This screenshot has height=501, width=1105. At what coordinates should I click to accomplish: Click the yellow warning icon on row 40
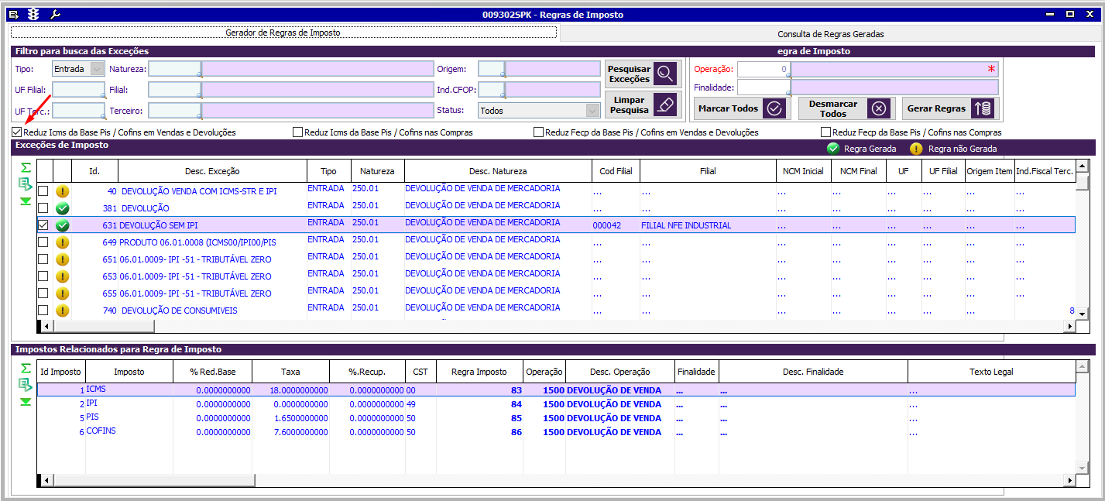tap(63, 191)
